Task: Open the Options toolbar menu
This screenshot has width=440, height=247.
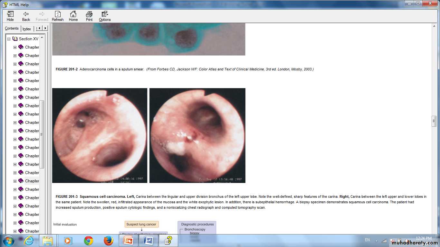Action: [x=105, y=16]
